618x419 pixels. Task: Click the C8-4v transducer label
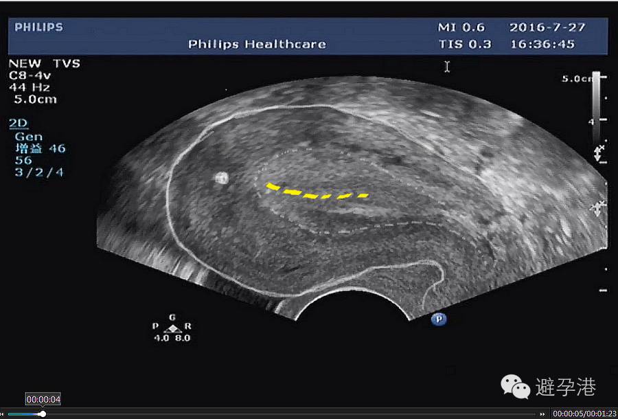coord(30,76)
